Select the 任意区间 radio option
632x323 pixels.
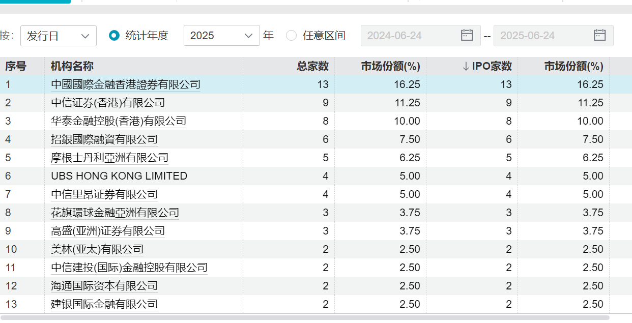click(x=291, y=36)
